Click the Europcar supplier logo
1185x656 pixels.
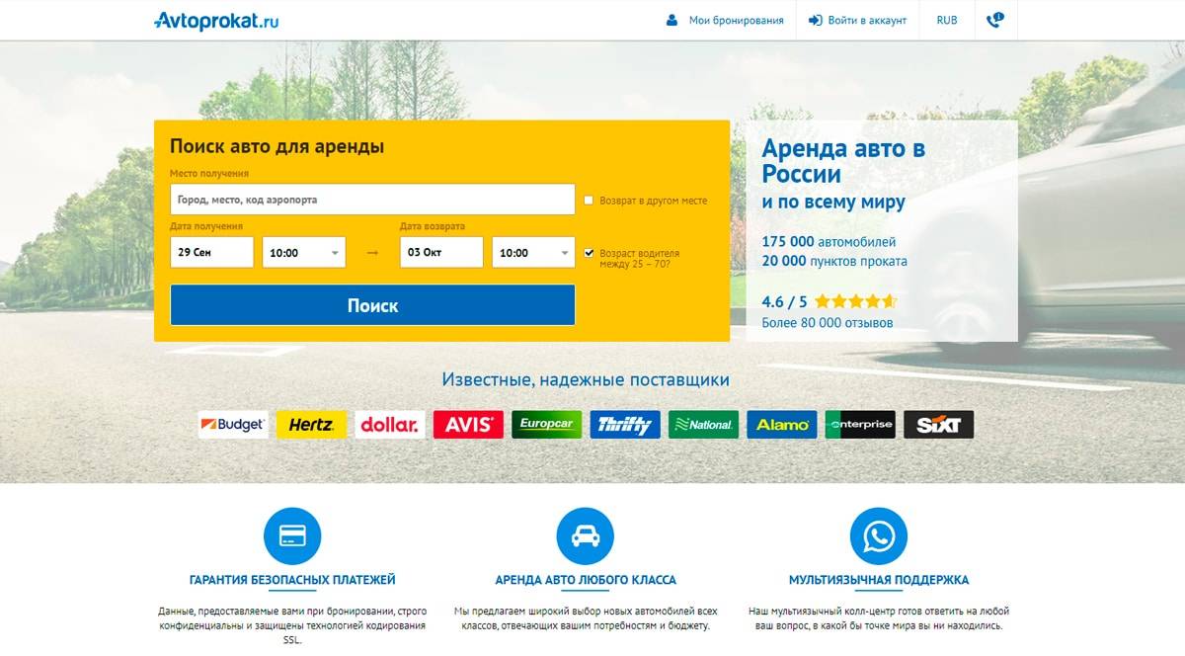(x=546, y=425)
